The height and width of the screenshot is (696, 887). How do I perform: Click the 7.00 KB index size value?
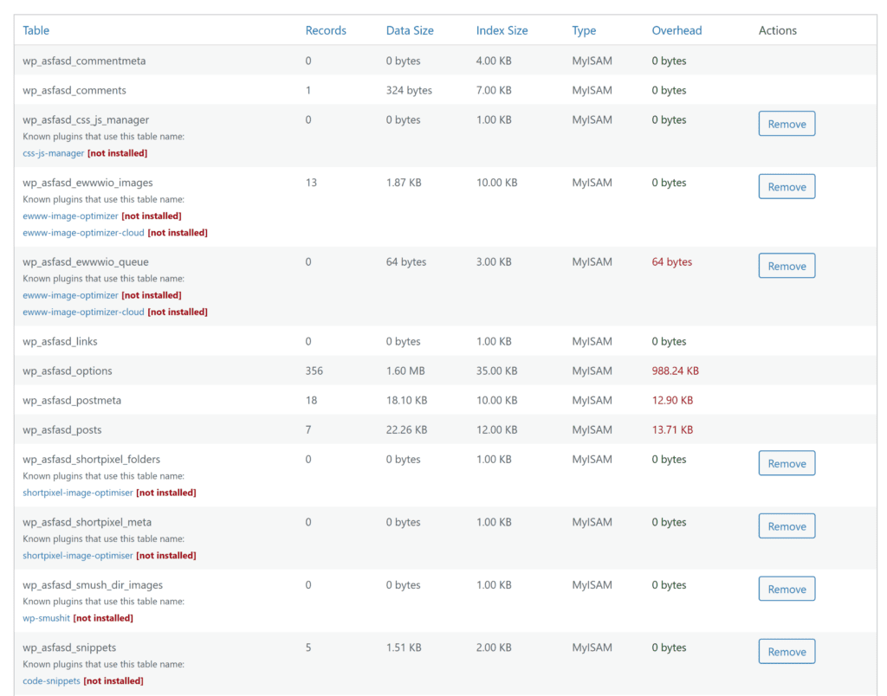coord(493,91)
